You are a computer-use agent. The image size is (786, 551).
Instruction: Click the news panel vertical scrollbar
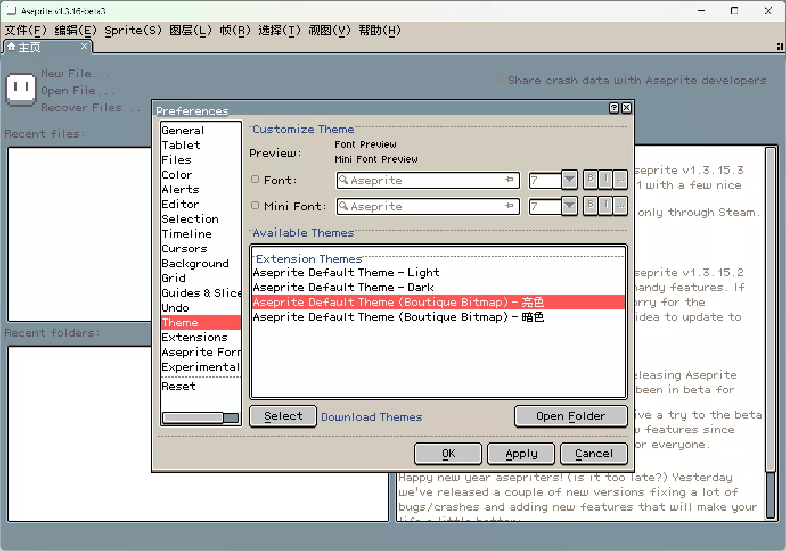[771, 333]
